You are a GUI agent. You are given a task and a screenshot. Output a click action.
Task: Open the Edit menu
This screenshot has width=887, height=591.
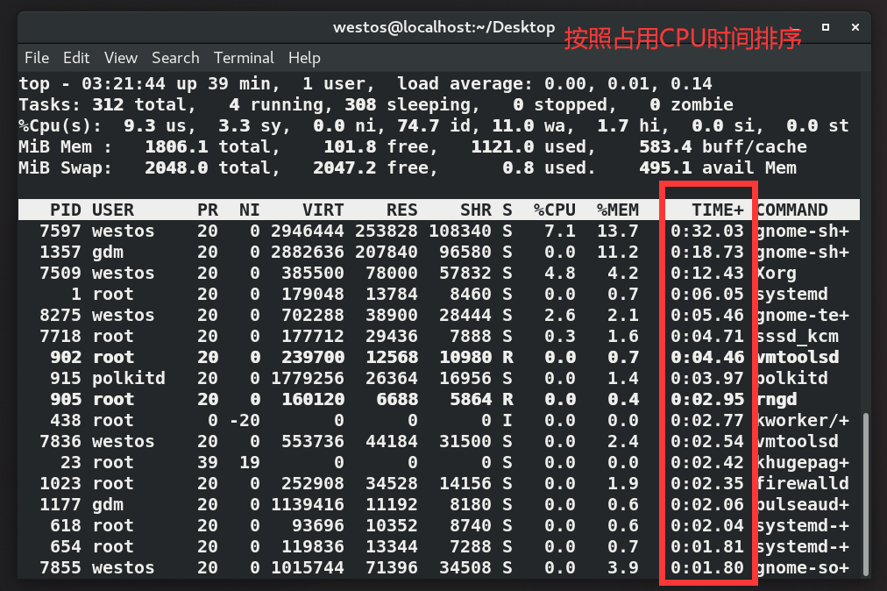click(x=76, y=58)
